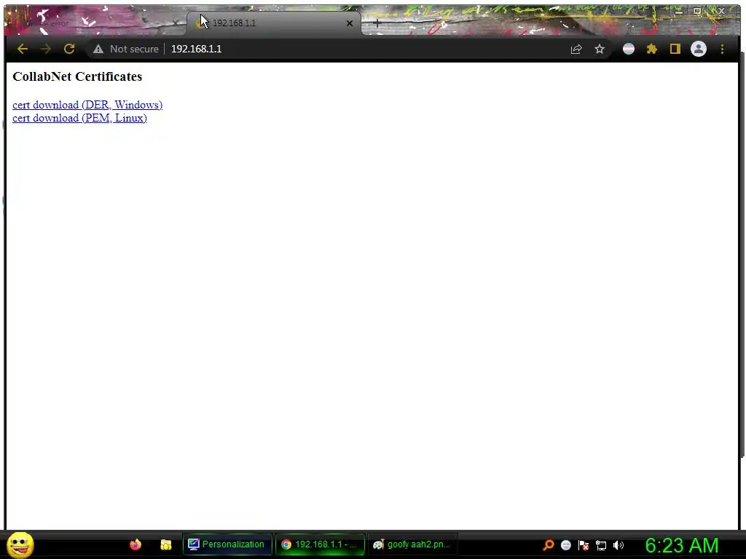
Task: Go back using the browser back arrow
Action: tap(23, 49)
